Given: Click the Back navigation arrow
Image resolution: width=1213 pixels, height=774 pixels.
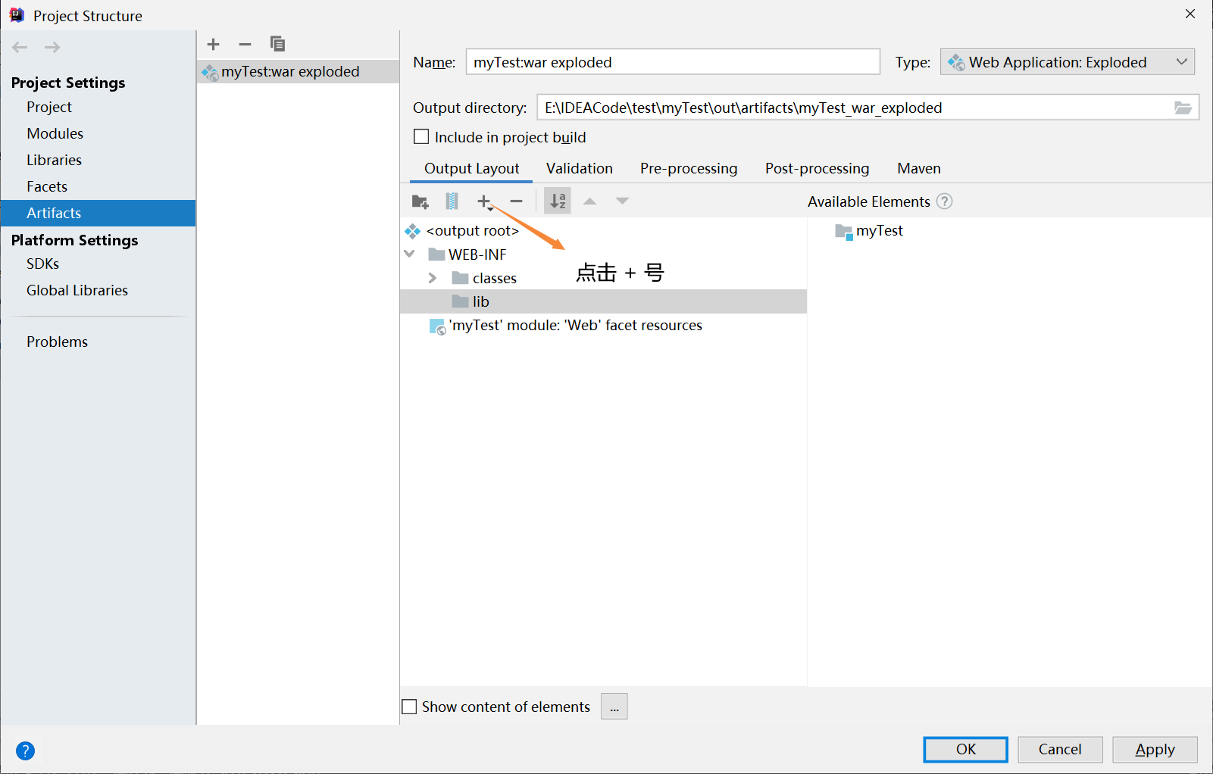Looking at the screenshot, I should click(x=20, y=47).
